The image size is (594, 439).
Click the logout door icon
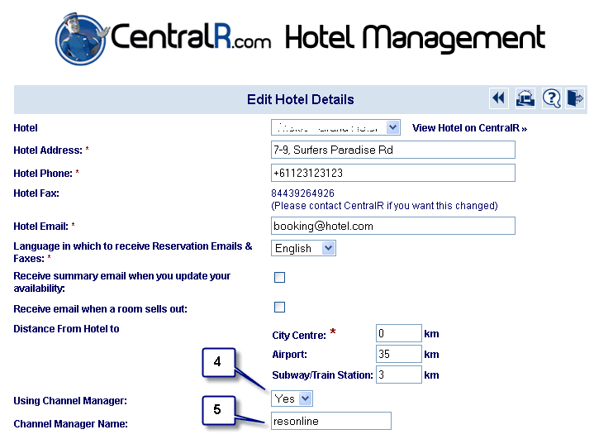(575, 98)
